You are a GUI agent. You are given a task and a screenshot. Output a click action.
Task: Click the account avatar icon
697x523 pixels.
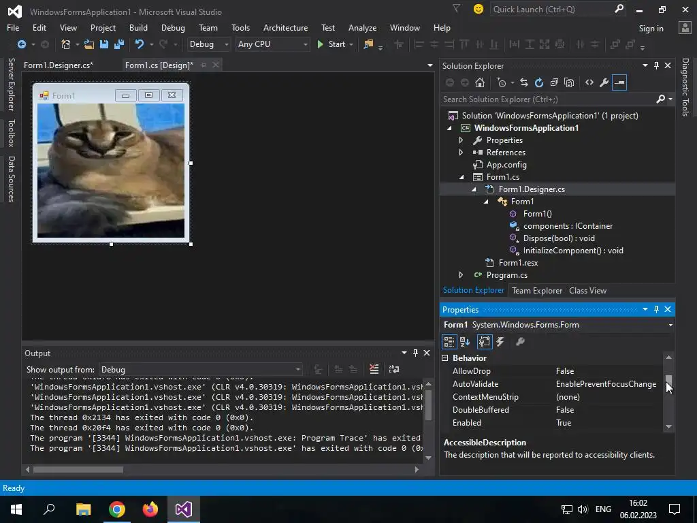(685, 28)
